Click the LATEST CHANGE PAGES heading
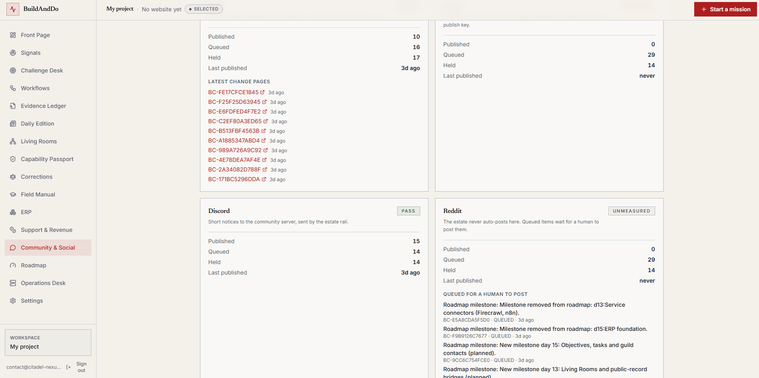Viewport: 759px width, 378px height. click(x=239, y=82)
